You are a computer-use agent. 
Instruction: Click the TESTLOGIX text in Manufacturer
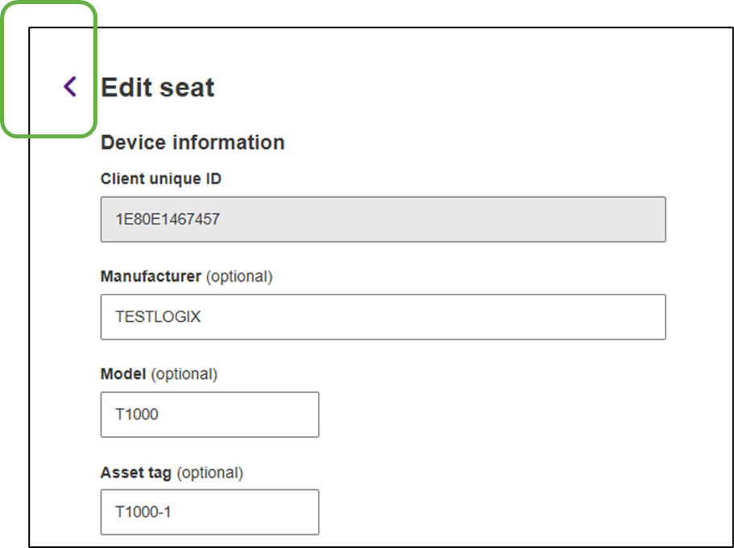(x=158, y=316)
